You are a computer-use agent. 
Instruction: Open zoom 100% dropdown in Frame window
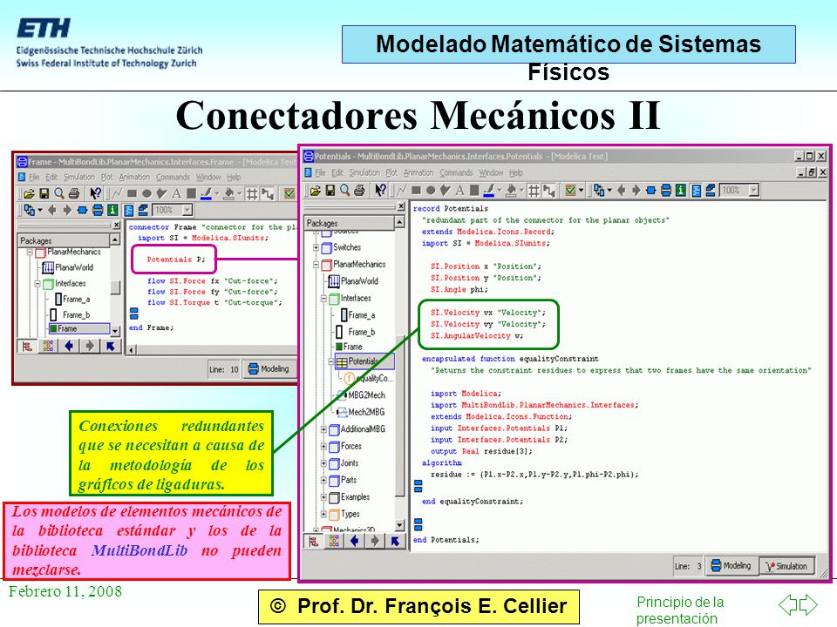(187, 210)
